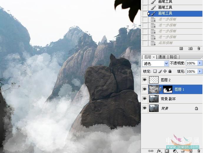This screenshot has width=203, height=153.
Task: Switch to the 路径 tab
Action: [x=173, y=57]
